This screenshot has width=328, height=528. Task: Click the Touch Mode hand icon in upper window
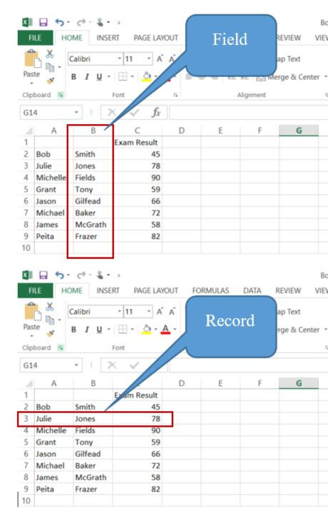101,22
